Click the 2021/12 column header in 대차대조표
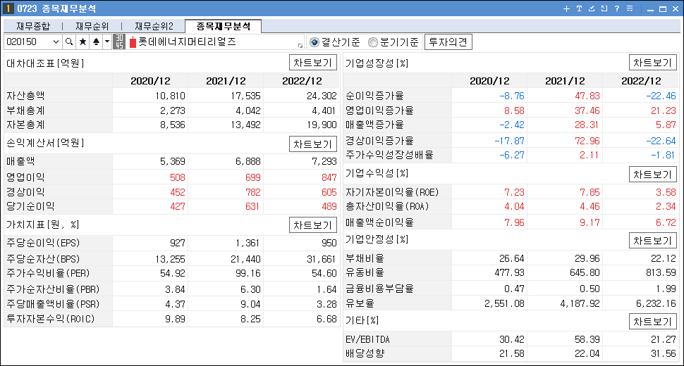Image resolution: width=684 pixels, height=366 pixels. point(226,81)
